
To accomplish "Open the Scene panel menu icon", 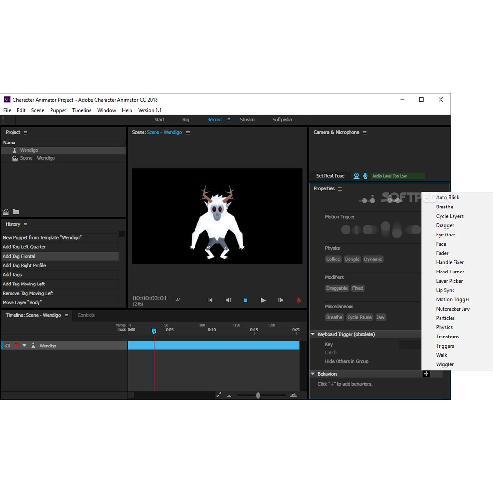I will pyautogui.click(x=188, y=133).
